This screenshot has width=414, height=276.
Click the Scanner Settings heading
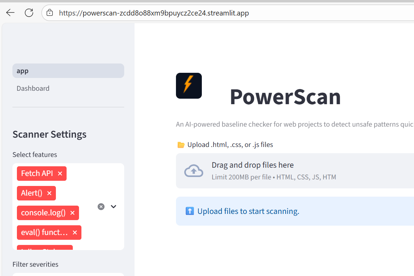(x=49, y=134)
